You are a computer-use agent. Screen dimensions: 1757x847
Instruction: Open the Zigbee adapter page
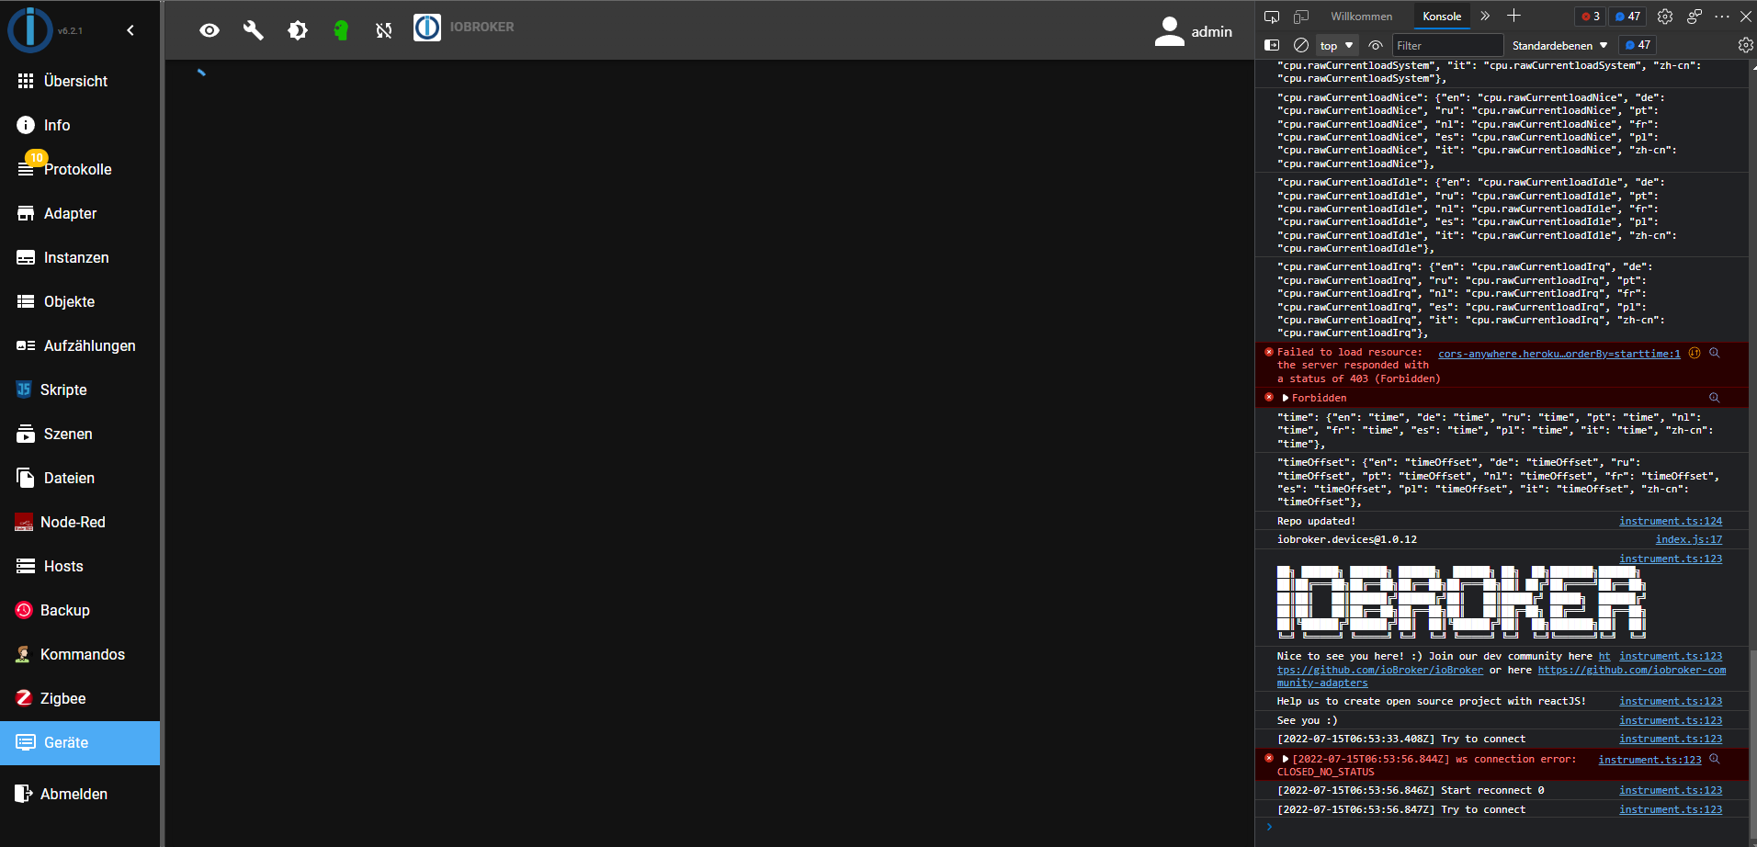(x=62, y=698)
